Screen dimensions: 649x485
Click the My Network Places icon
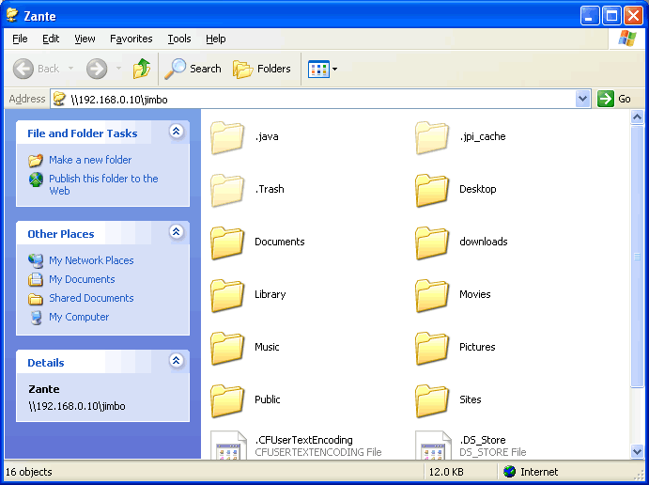tap(36, 260)
